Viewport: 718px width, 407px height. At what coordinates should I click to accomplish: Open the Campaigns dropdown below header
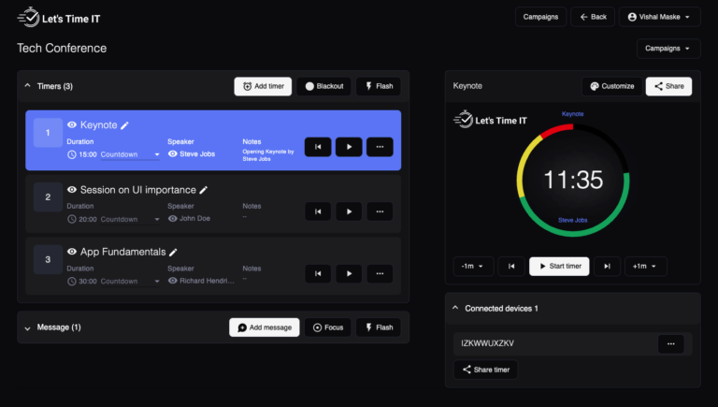click(668, 49)
